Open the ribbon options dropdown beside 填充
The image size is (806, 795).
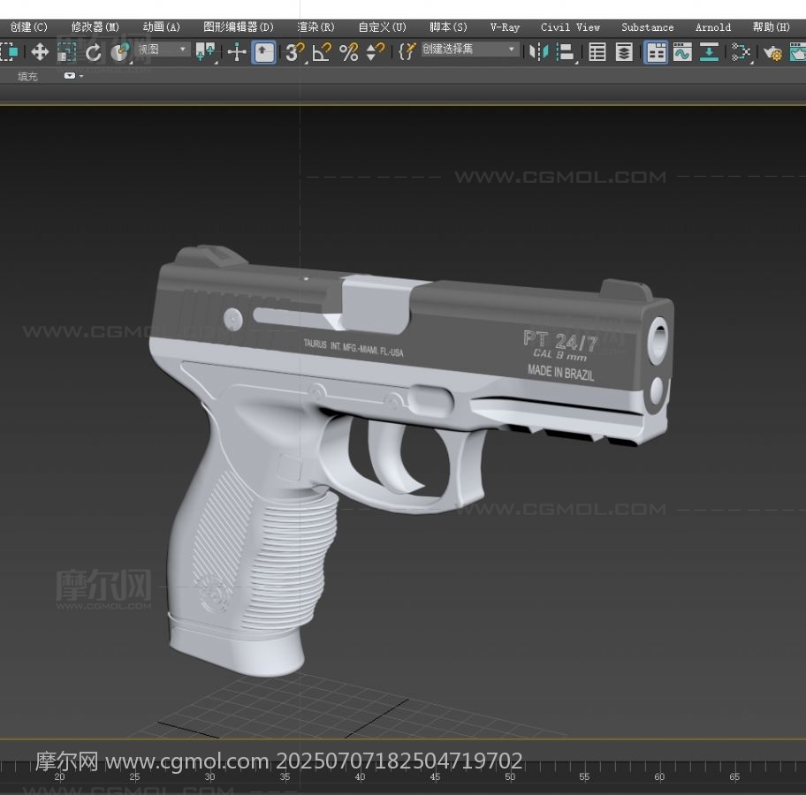click(72, 76)
